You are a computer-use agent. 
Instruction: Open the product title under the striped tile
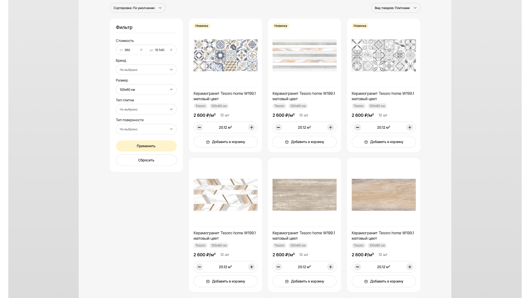click(x=304, y=96)
